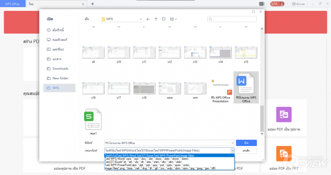The width and height of the screenshot is (331, 175).
Task: Select the s14 image thumbnail
Action: (x=221, y=53)
